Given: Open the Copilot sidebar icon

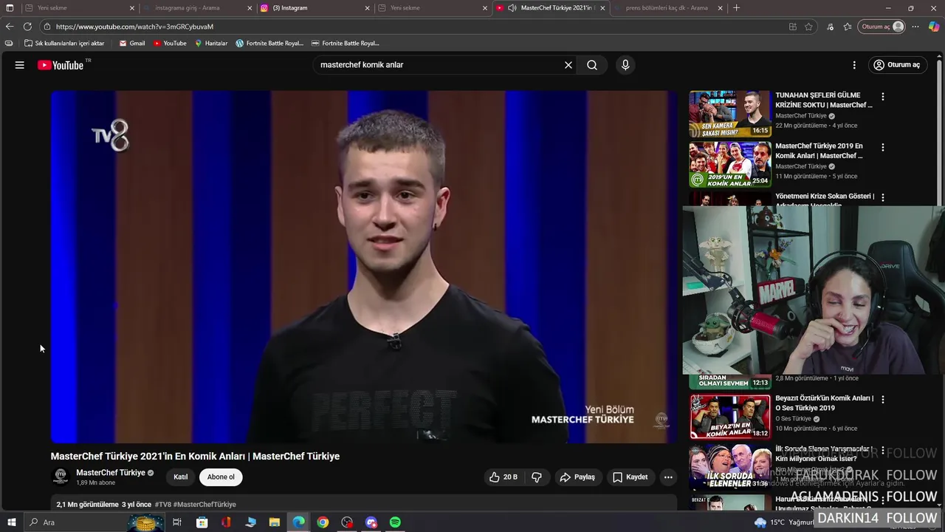Looking at the screenshot, I should pos(934,27).
